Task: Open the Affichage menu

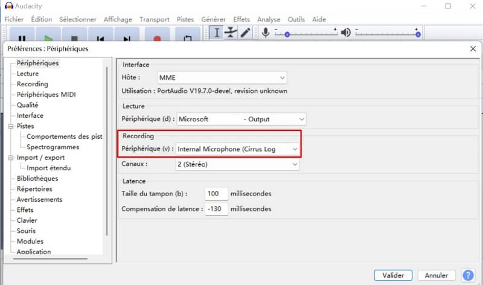Action: point(118,19)
